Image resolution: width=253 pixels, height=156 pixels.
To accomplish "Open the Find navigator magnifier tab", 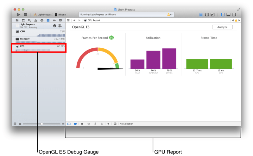I will [29, 20].
